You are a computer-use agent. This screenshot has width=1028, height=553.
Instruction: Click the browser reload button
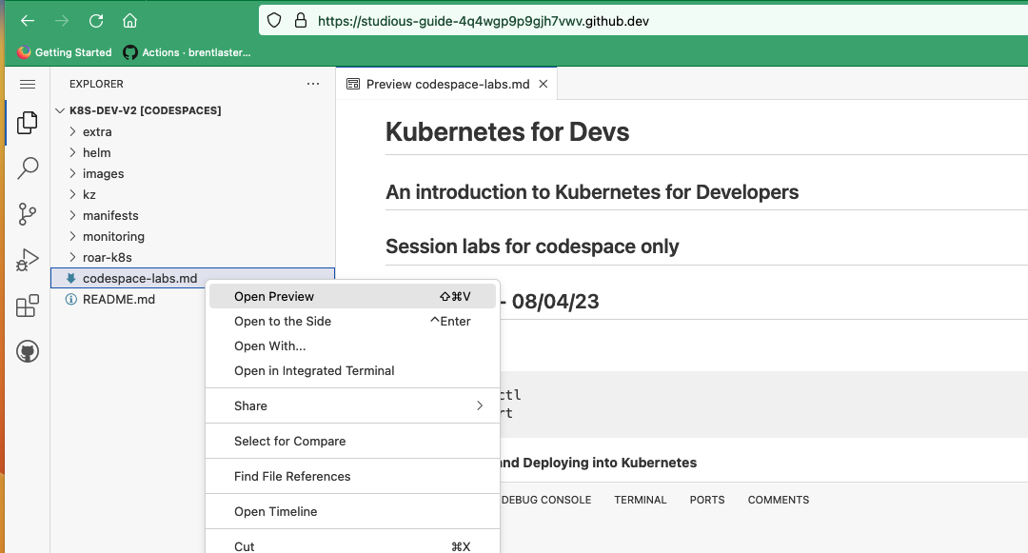pos(96,21)
